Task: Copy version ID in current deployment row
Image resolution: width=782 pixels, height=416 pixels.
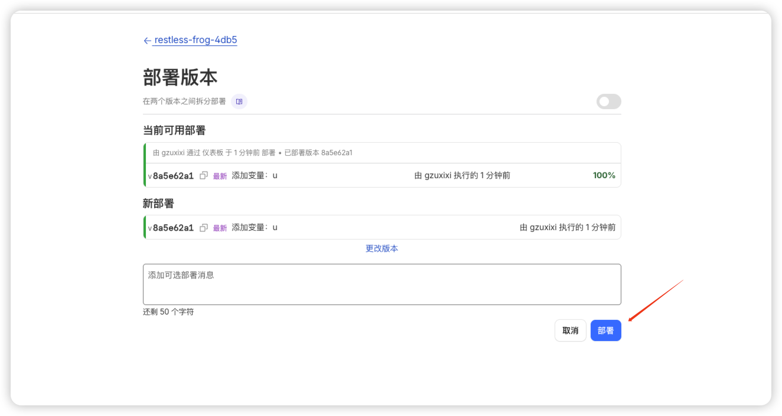Action: point(204,175)
